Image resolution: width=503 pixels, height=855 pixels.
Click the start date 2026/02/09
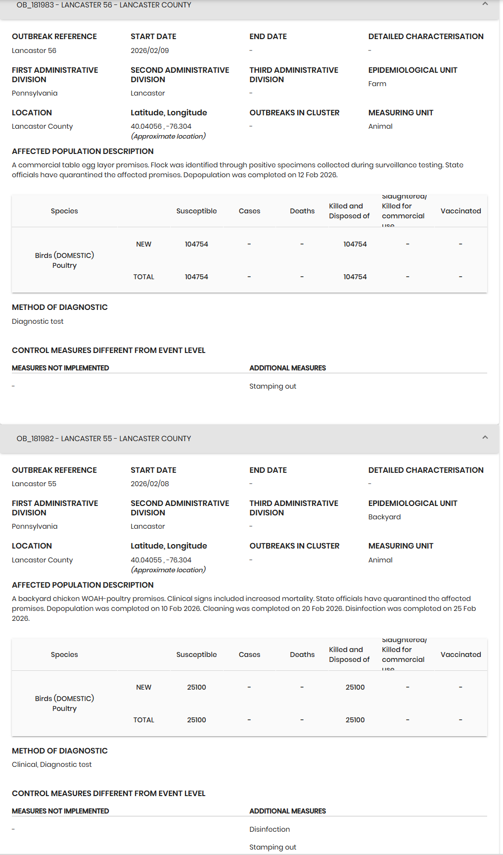point(150,50)
